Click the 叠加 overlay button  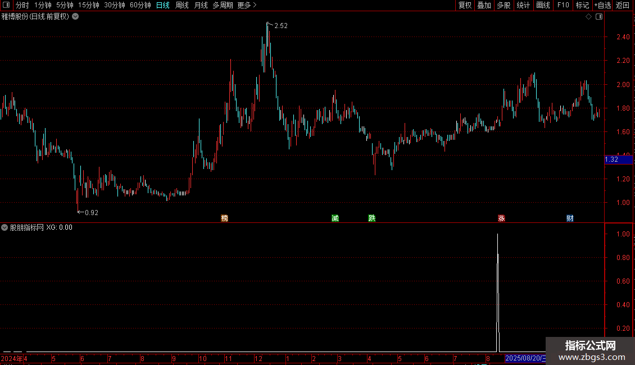(x=484, y=5)
